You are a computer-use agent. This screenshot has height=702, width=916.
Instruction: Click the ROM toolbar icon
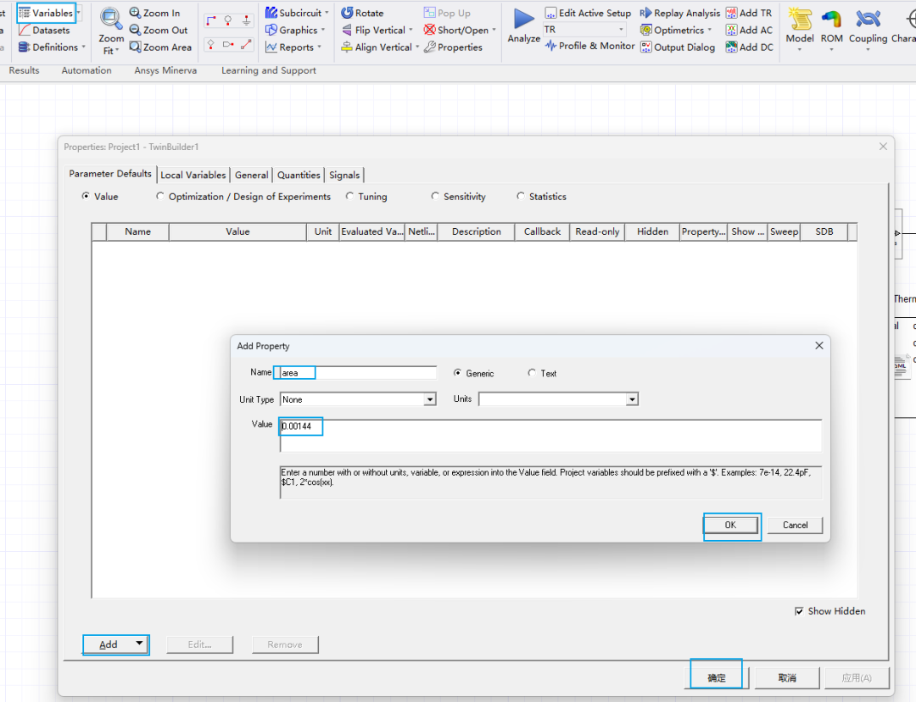pyautogui.click(x=831, y=20)
